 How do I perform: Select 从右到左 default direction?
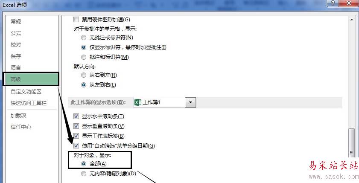click(x=84, y=75)
